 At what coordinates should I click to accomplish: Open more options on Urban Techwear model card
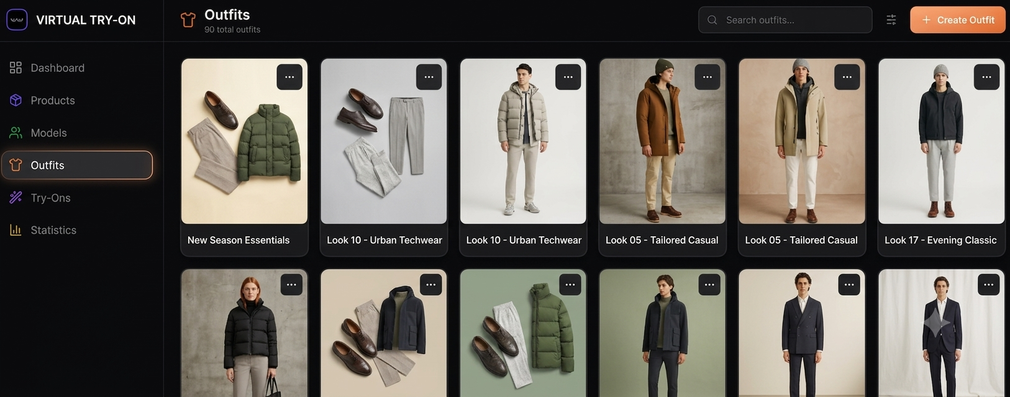tap(568, 77)
